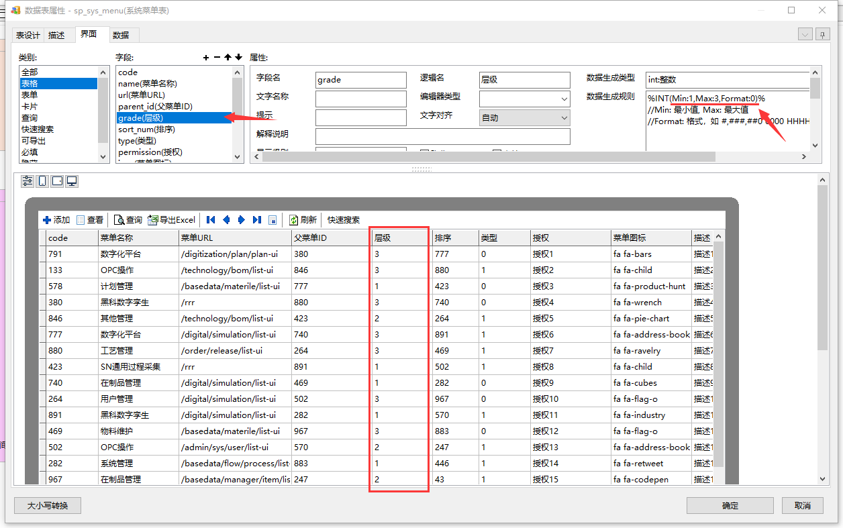Click the 菜单URL column header
Image resolution: width=843 pixels, height=528 pixels.
pos(235,237)
